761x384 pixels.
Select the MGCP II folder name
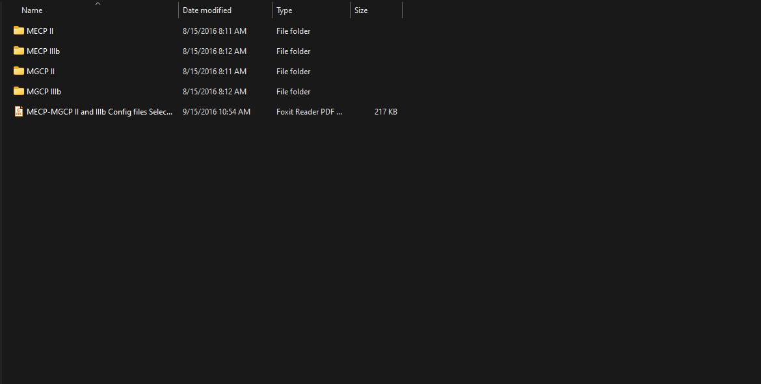[x=42, y=71]
